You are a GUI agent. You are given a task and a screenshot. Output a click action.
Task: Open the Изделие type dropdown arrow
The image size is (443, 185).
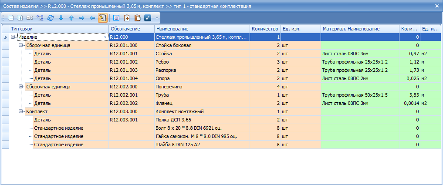point(105,37)
